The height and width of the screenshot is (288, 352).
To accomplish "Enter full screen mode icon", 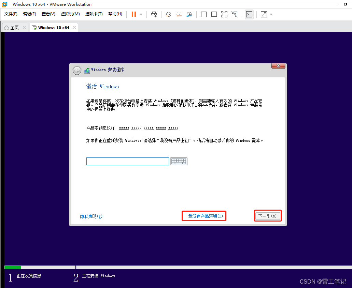I will click(224, 14).
